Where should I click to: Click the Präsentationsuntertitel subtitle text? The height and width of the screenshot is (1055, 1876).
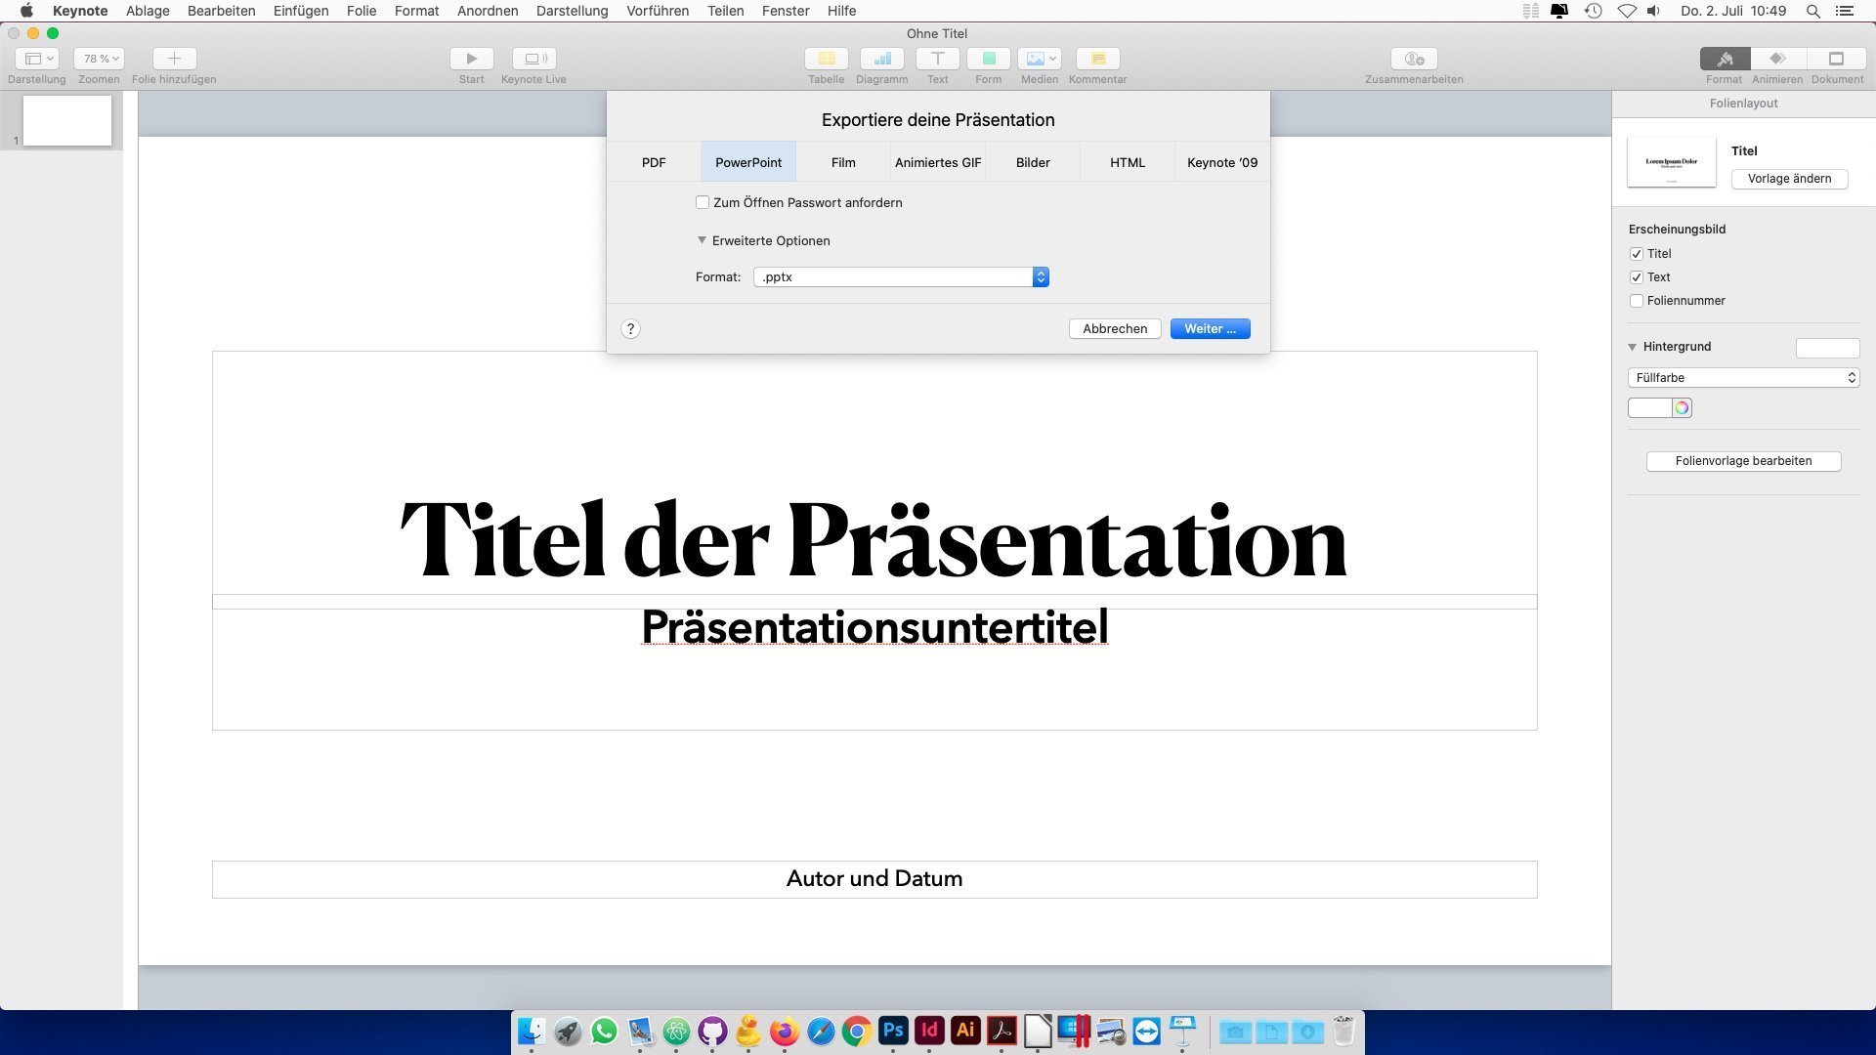[874, 626]
